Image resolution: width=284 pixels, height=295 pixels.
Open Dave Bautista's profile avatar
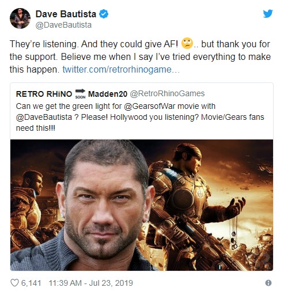20,18
